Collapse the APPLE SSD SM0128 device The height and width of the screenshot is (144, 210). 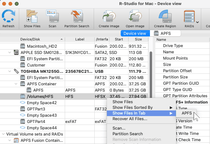click(x=10, y=52)
